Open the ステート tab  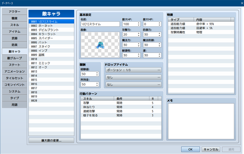(14, 65)
